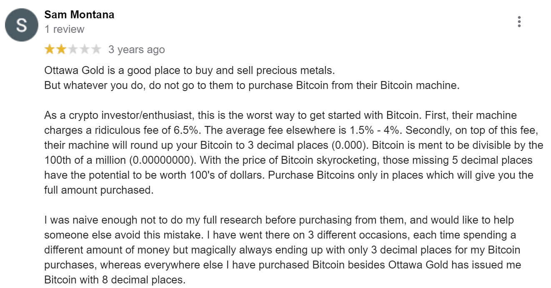The image size is (551, 288).
Task: Click the '1 review' count text
Action: [x=64, y=30]
